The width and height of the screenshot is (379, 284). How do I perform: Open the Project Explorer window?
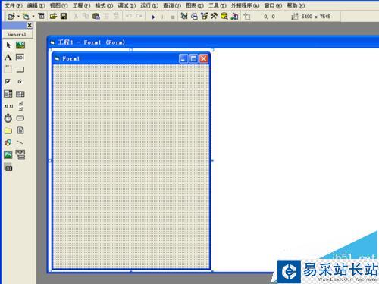[x=184, y=17]
